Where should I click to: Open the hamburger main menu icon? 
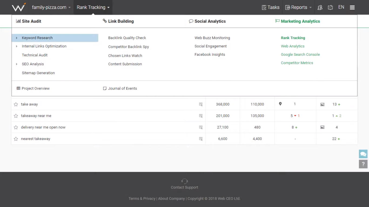coord(352,8)
